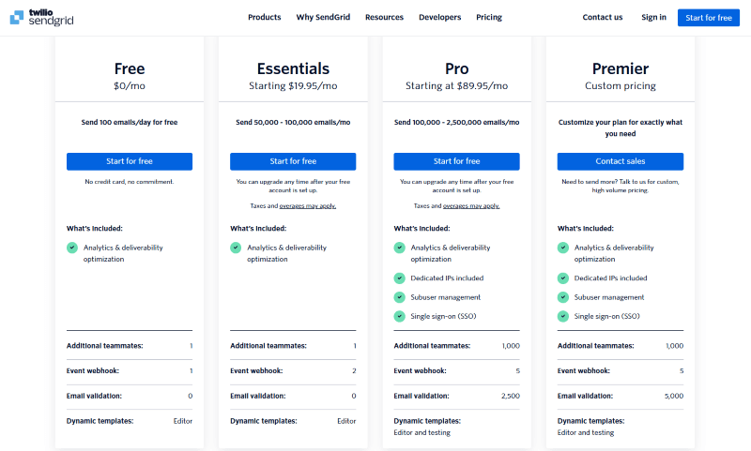Click the Premier Dedicated IPs checkmark icon
751x451 pixels.
[x=563, y=278]
